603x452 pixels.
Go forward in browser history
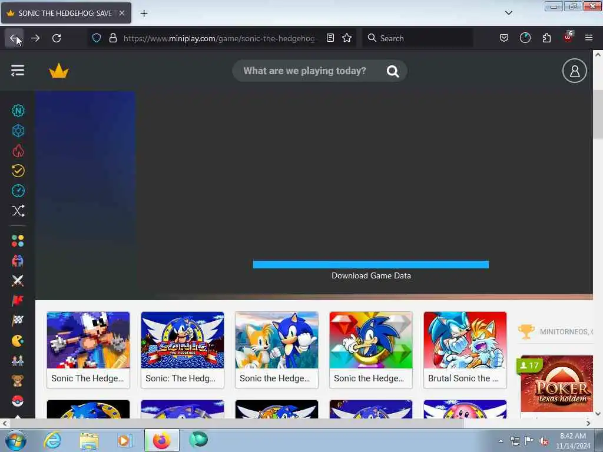[35, 38]
